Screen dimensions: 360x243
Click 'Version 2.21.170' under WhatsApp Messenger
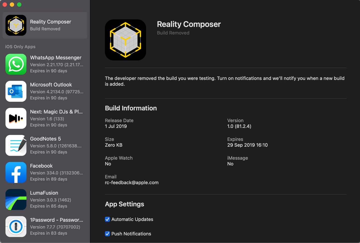57,65
